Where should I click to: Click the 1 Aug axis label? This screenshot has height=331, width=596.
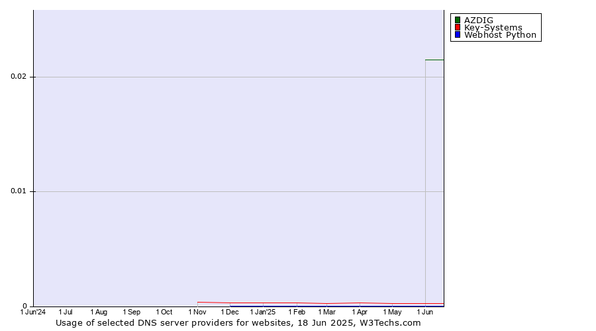[x=99, y=312]
